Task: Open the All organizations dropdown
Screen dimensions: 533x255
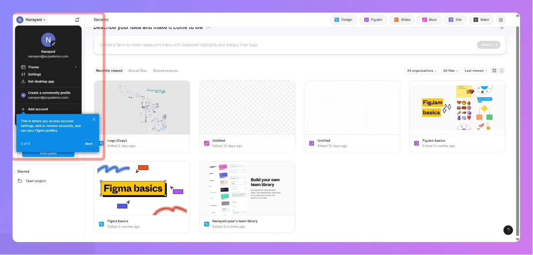Action: 421,70
